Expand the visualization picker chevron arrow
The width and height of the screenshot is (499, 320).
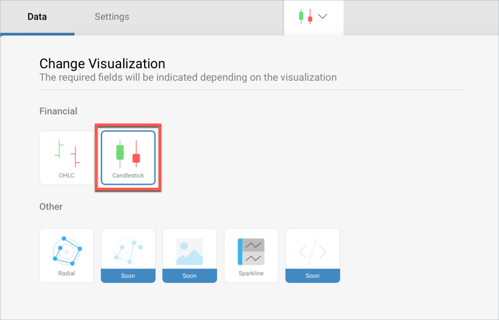[x=322, y=17]
